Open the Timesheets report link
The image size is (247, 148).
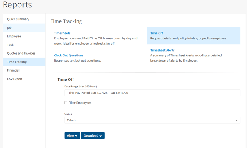click(x=62, y=33)
